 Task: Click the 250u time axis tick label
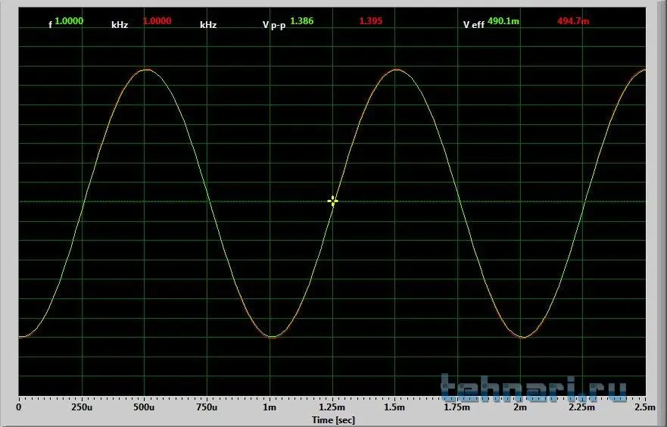(82, 407)
